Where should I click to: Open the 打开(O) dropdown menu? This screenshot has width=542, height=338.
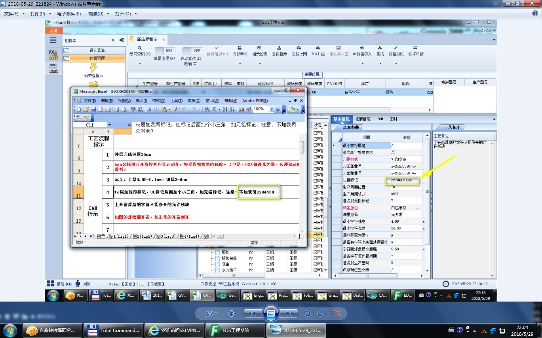(x=126, y=14)
